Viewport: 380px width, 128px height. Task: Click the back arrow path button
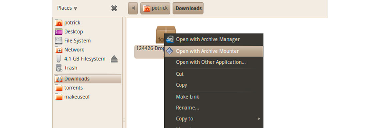coord(133,8)
